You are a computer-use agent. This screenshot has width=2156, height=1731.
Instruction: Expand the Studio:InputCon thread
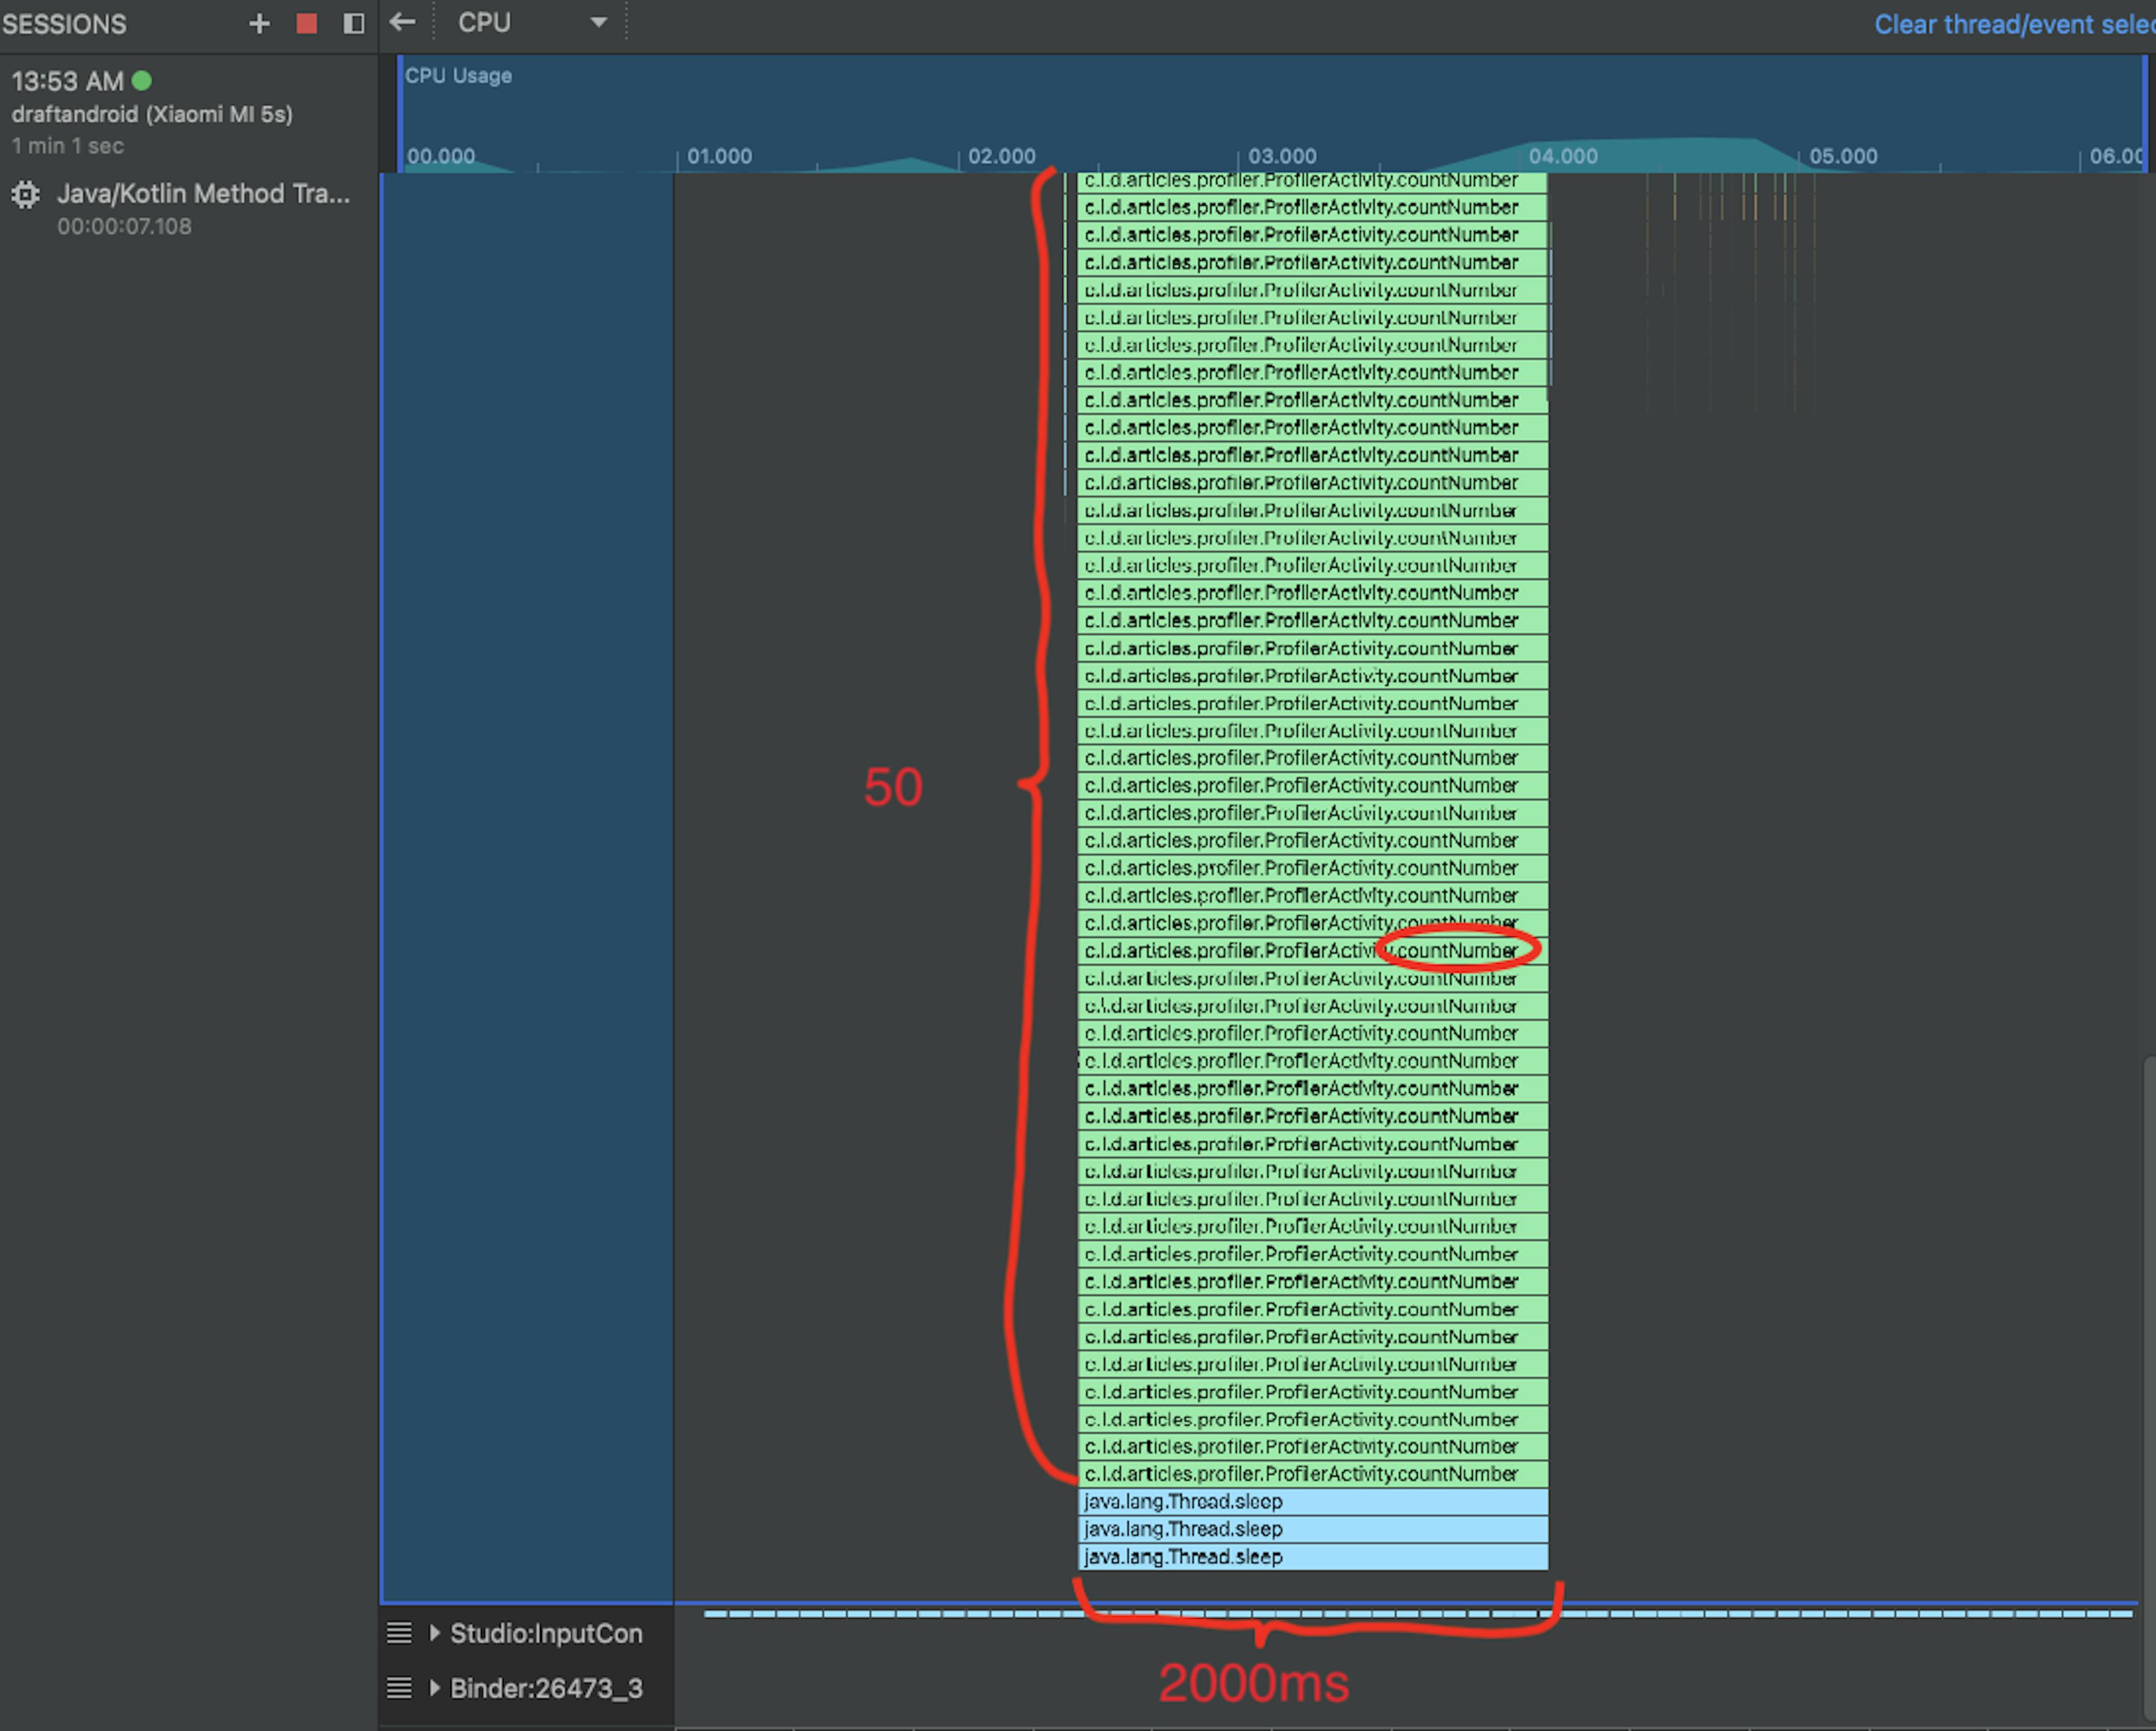click(x=436, y=1633)
